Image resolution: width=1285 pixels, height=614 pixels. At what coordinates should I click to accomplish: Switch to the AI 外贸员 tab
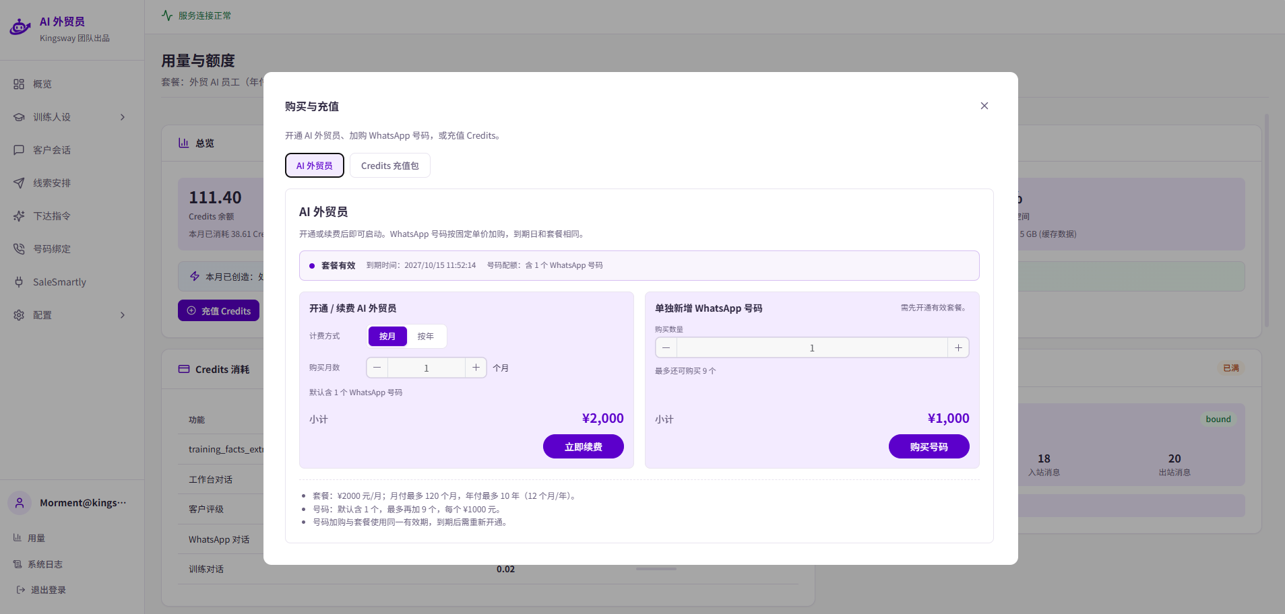pyautogui.click(x=315, y=166)
